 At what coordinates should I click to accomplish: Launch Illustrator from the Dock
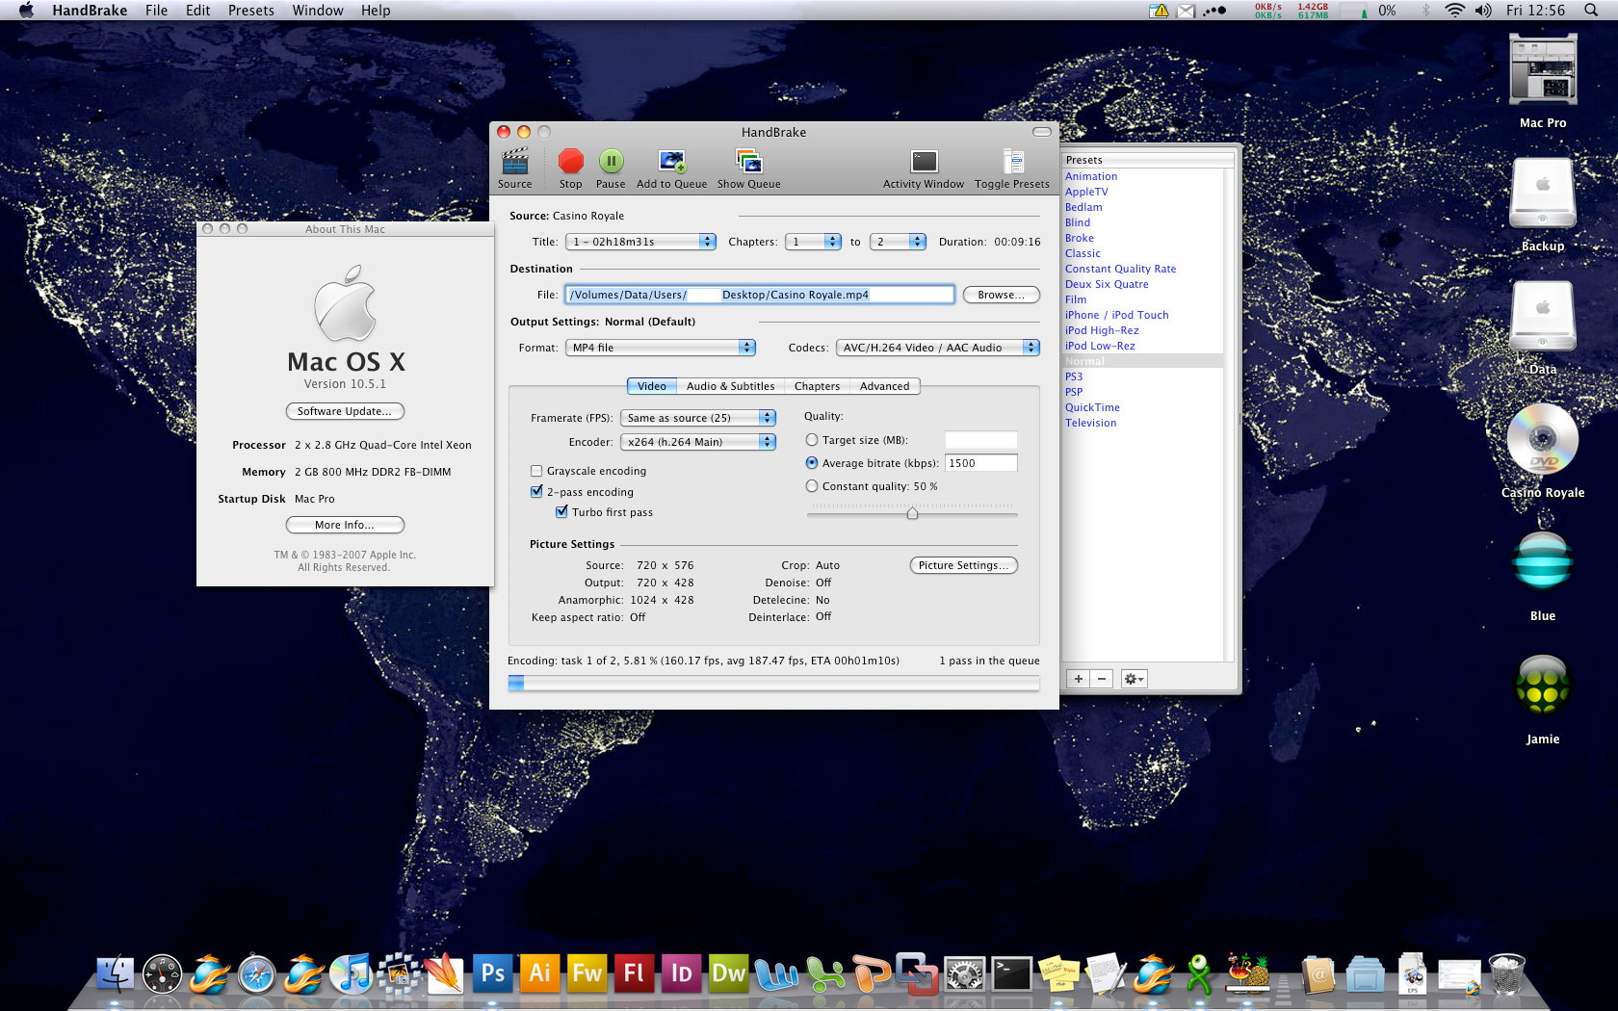pos(539,973)
